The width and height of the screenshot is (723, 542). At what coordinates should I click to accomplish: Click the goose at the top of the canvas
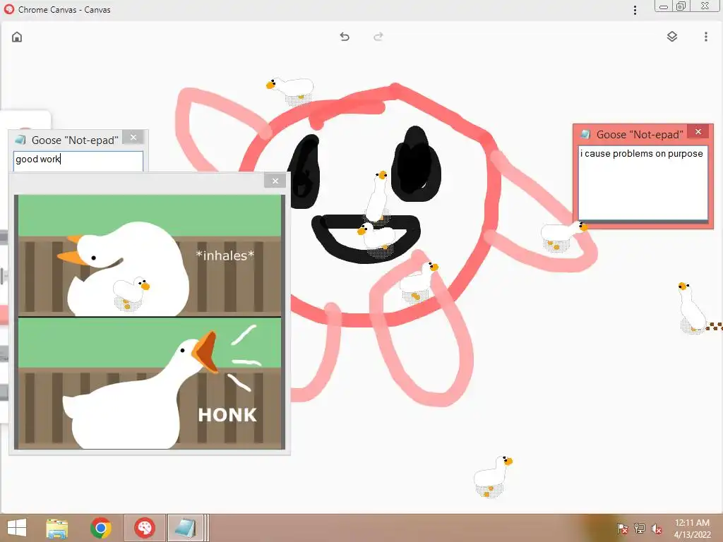pos(290,90)
